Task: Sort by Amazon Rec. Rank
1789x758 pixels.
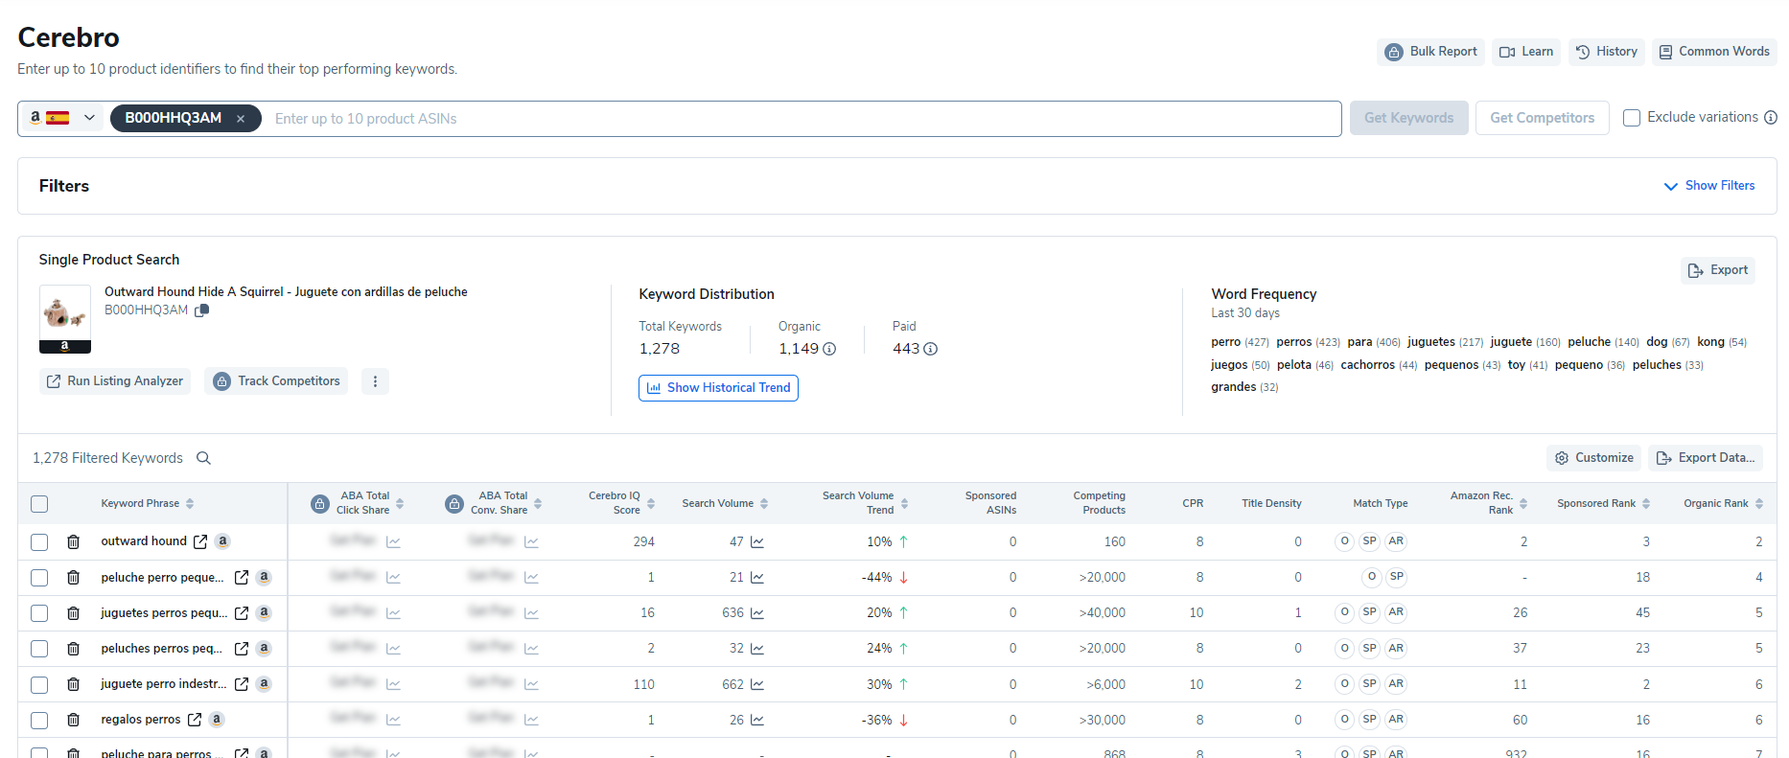Action: 1523,504
